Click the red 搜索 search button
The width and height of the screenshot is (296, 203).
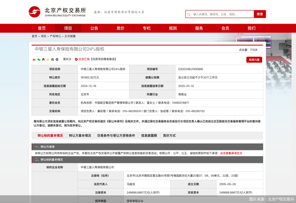click(260, 14)
